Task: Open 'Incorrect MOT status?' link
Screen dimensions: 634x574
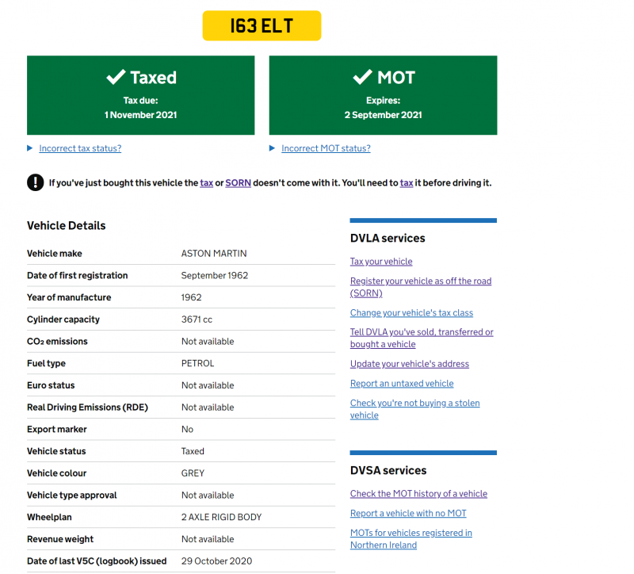Action: 326,148
